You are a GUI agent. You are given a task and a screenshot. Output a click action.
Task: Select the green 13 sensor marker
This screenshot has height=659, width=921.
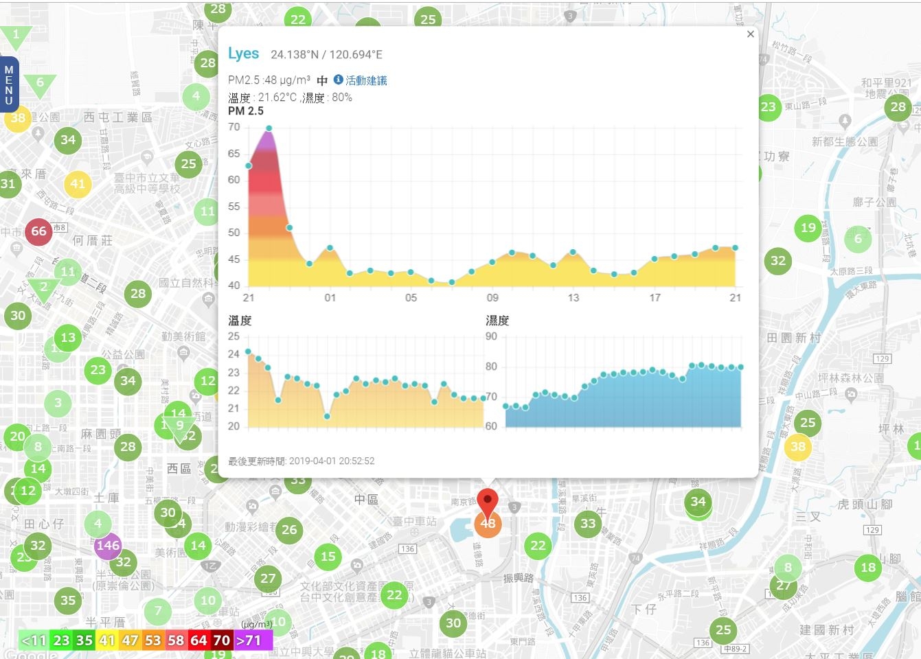point(68,337)
